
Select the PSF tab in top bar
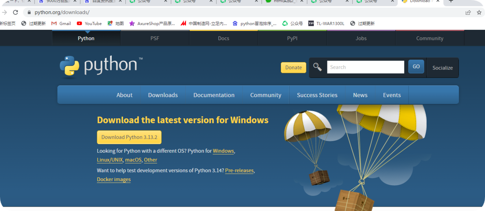point(155,38)
